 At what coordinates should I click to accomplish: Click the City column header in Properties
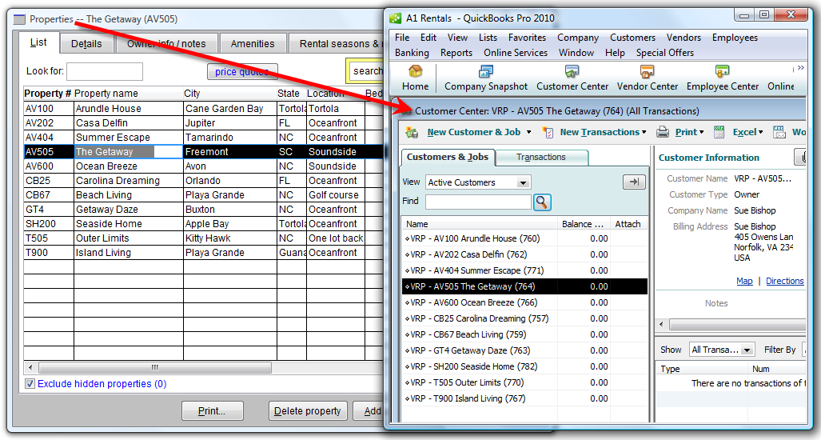pyautogui.click(x=229, y=94)
